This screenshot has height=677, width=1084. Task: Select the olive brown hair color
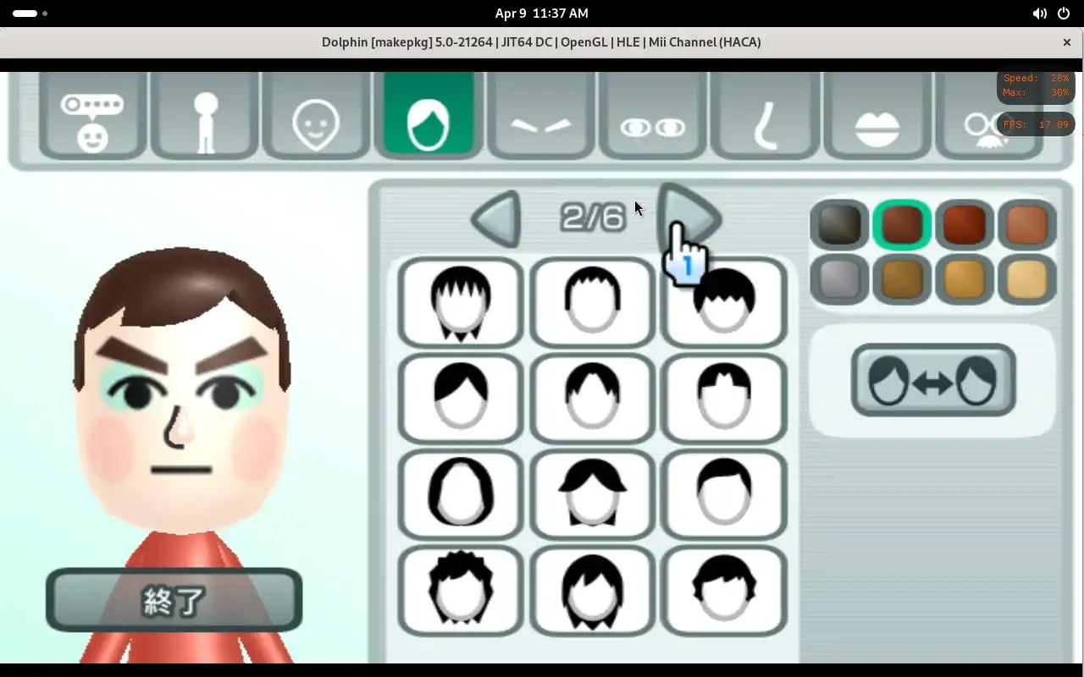(902, 279)
